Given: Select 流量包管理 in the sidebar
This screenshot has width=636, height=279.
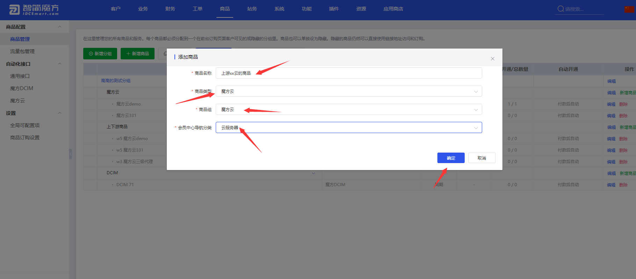Looking at the screenshot, I should pyautogui.click(x=22, y=51).
